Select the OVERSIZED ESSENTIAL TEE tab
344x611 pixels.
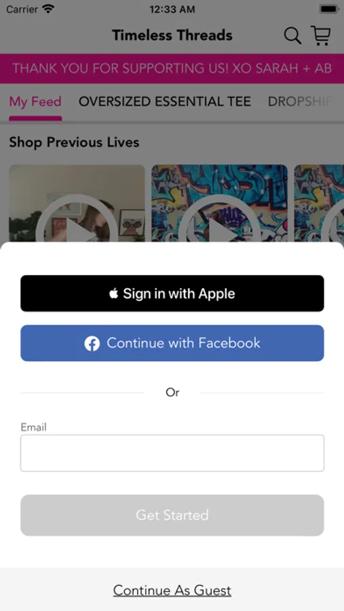point(165,102)
